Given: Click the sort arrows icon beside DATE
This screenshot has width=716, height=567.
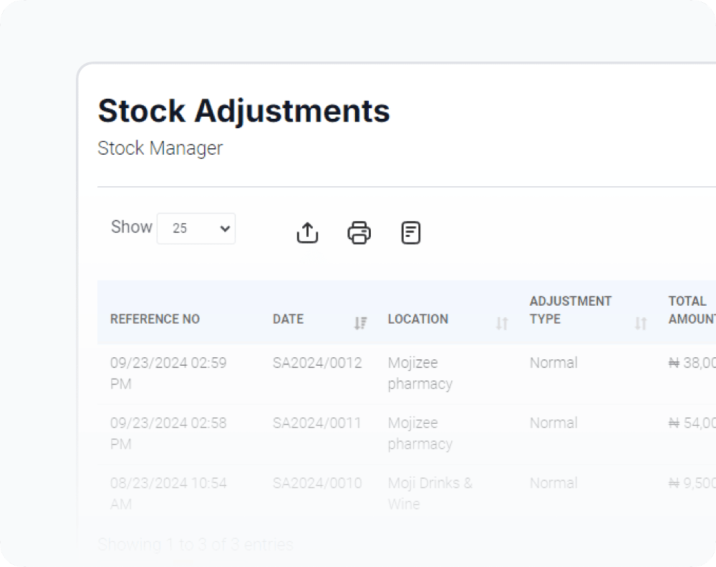Looking at the screenshot, I should point(360,324).
